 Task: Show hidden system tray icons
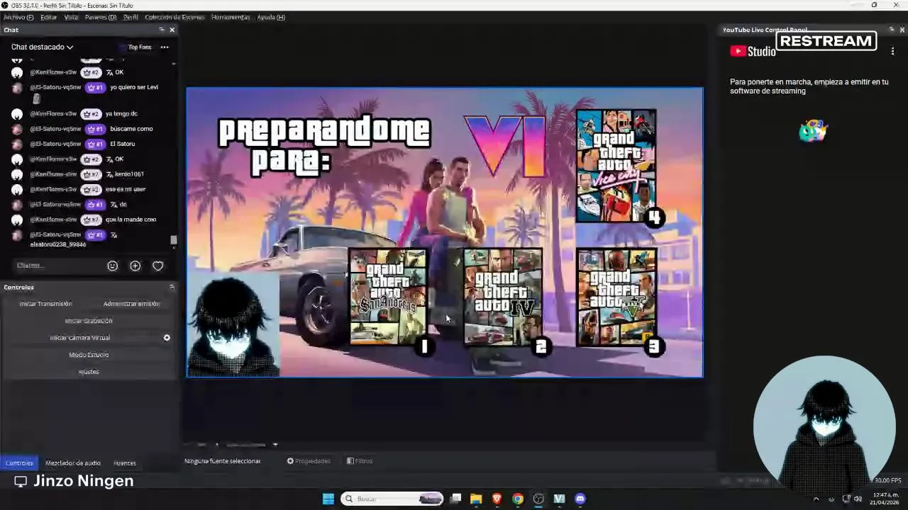[816, 499]
